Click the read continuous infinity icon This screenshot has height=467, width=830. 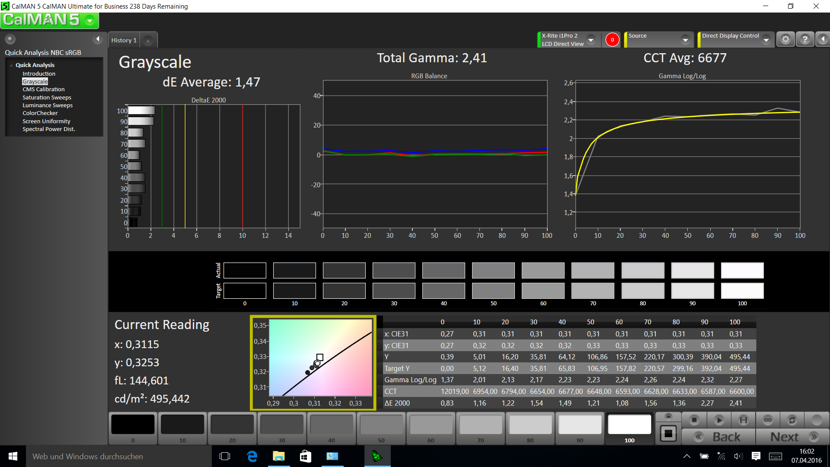point(768,420)
